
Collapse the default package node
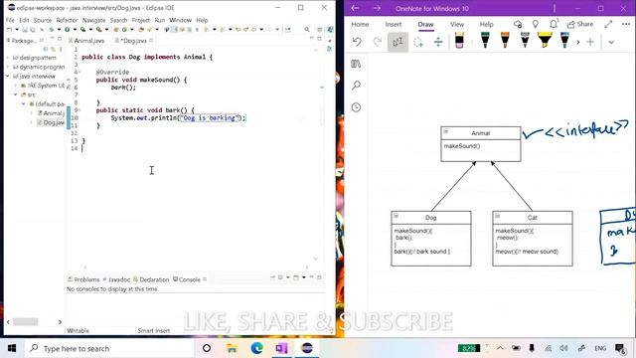(x=24, y=103)
